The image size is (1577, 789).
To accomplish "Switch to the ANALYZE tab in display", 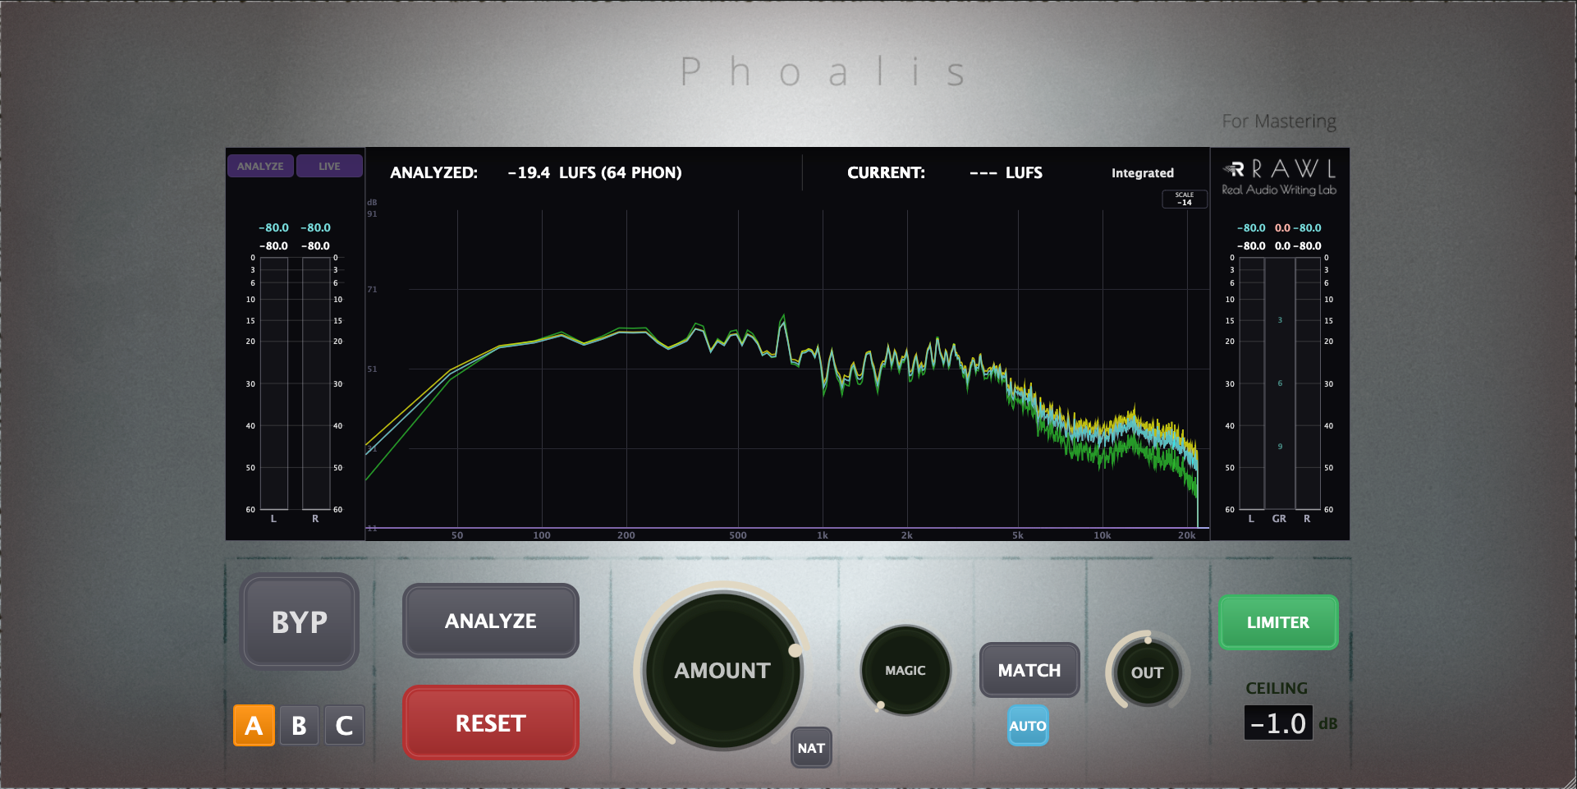I will pos(260,166).
